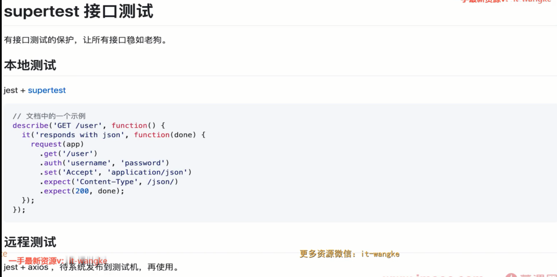Click the "supertest 接口测试" page title
This screenshot has width=557, height=277.
coord(78,12)
